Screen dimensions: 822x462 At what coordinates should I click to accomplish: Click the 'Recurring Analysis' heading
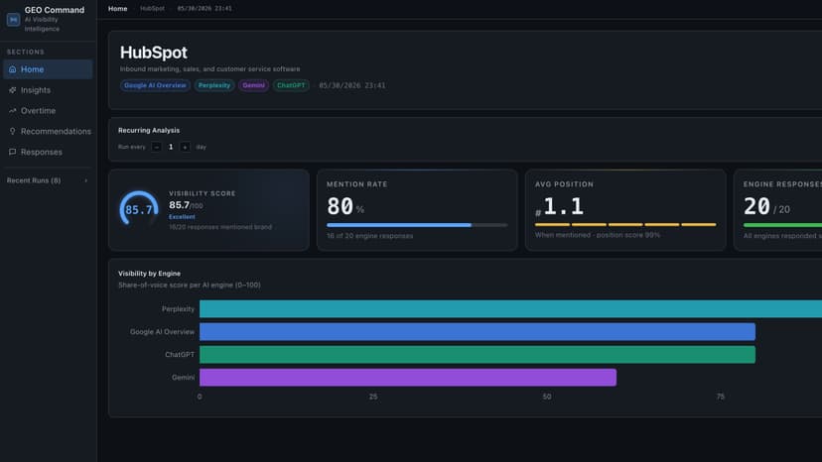149,131
